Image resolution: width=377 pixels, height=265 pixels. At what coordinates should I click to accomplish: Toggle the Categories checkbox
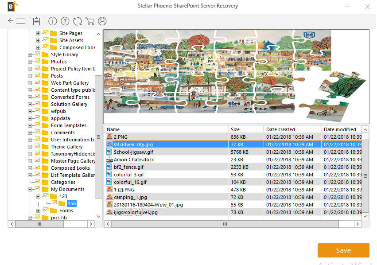tap(38, 181)
